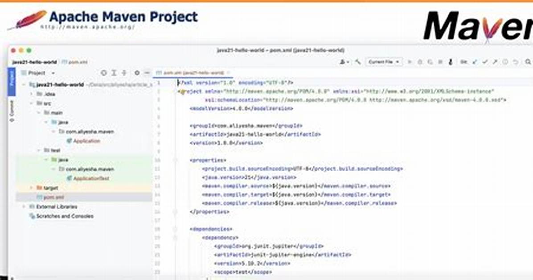The height and width of the screenshot is (280, 533).
Task: Click the Debug bug icon
Action: [x=420, y=62]
